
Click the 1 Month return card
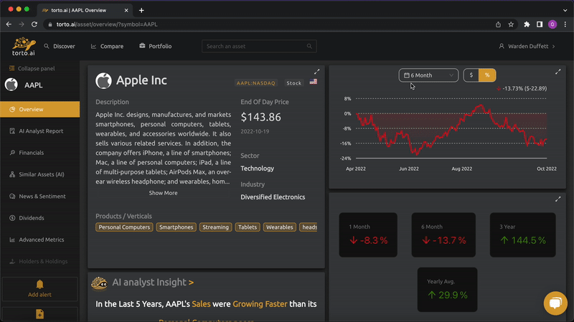[x=368, y=235]
